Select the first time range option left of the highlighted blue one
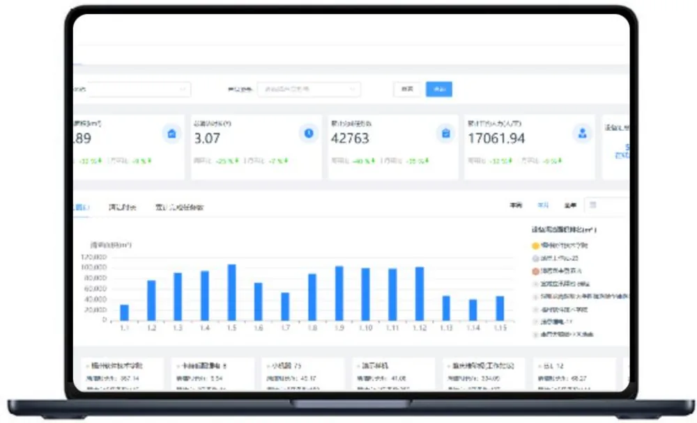This screenshot has height=423, width=697. 516,205
